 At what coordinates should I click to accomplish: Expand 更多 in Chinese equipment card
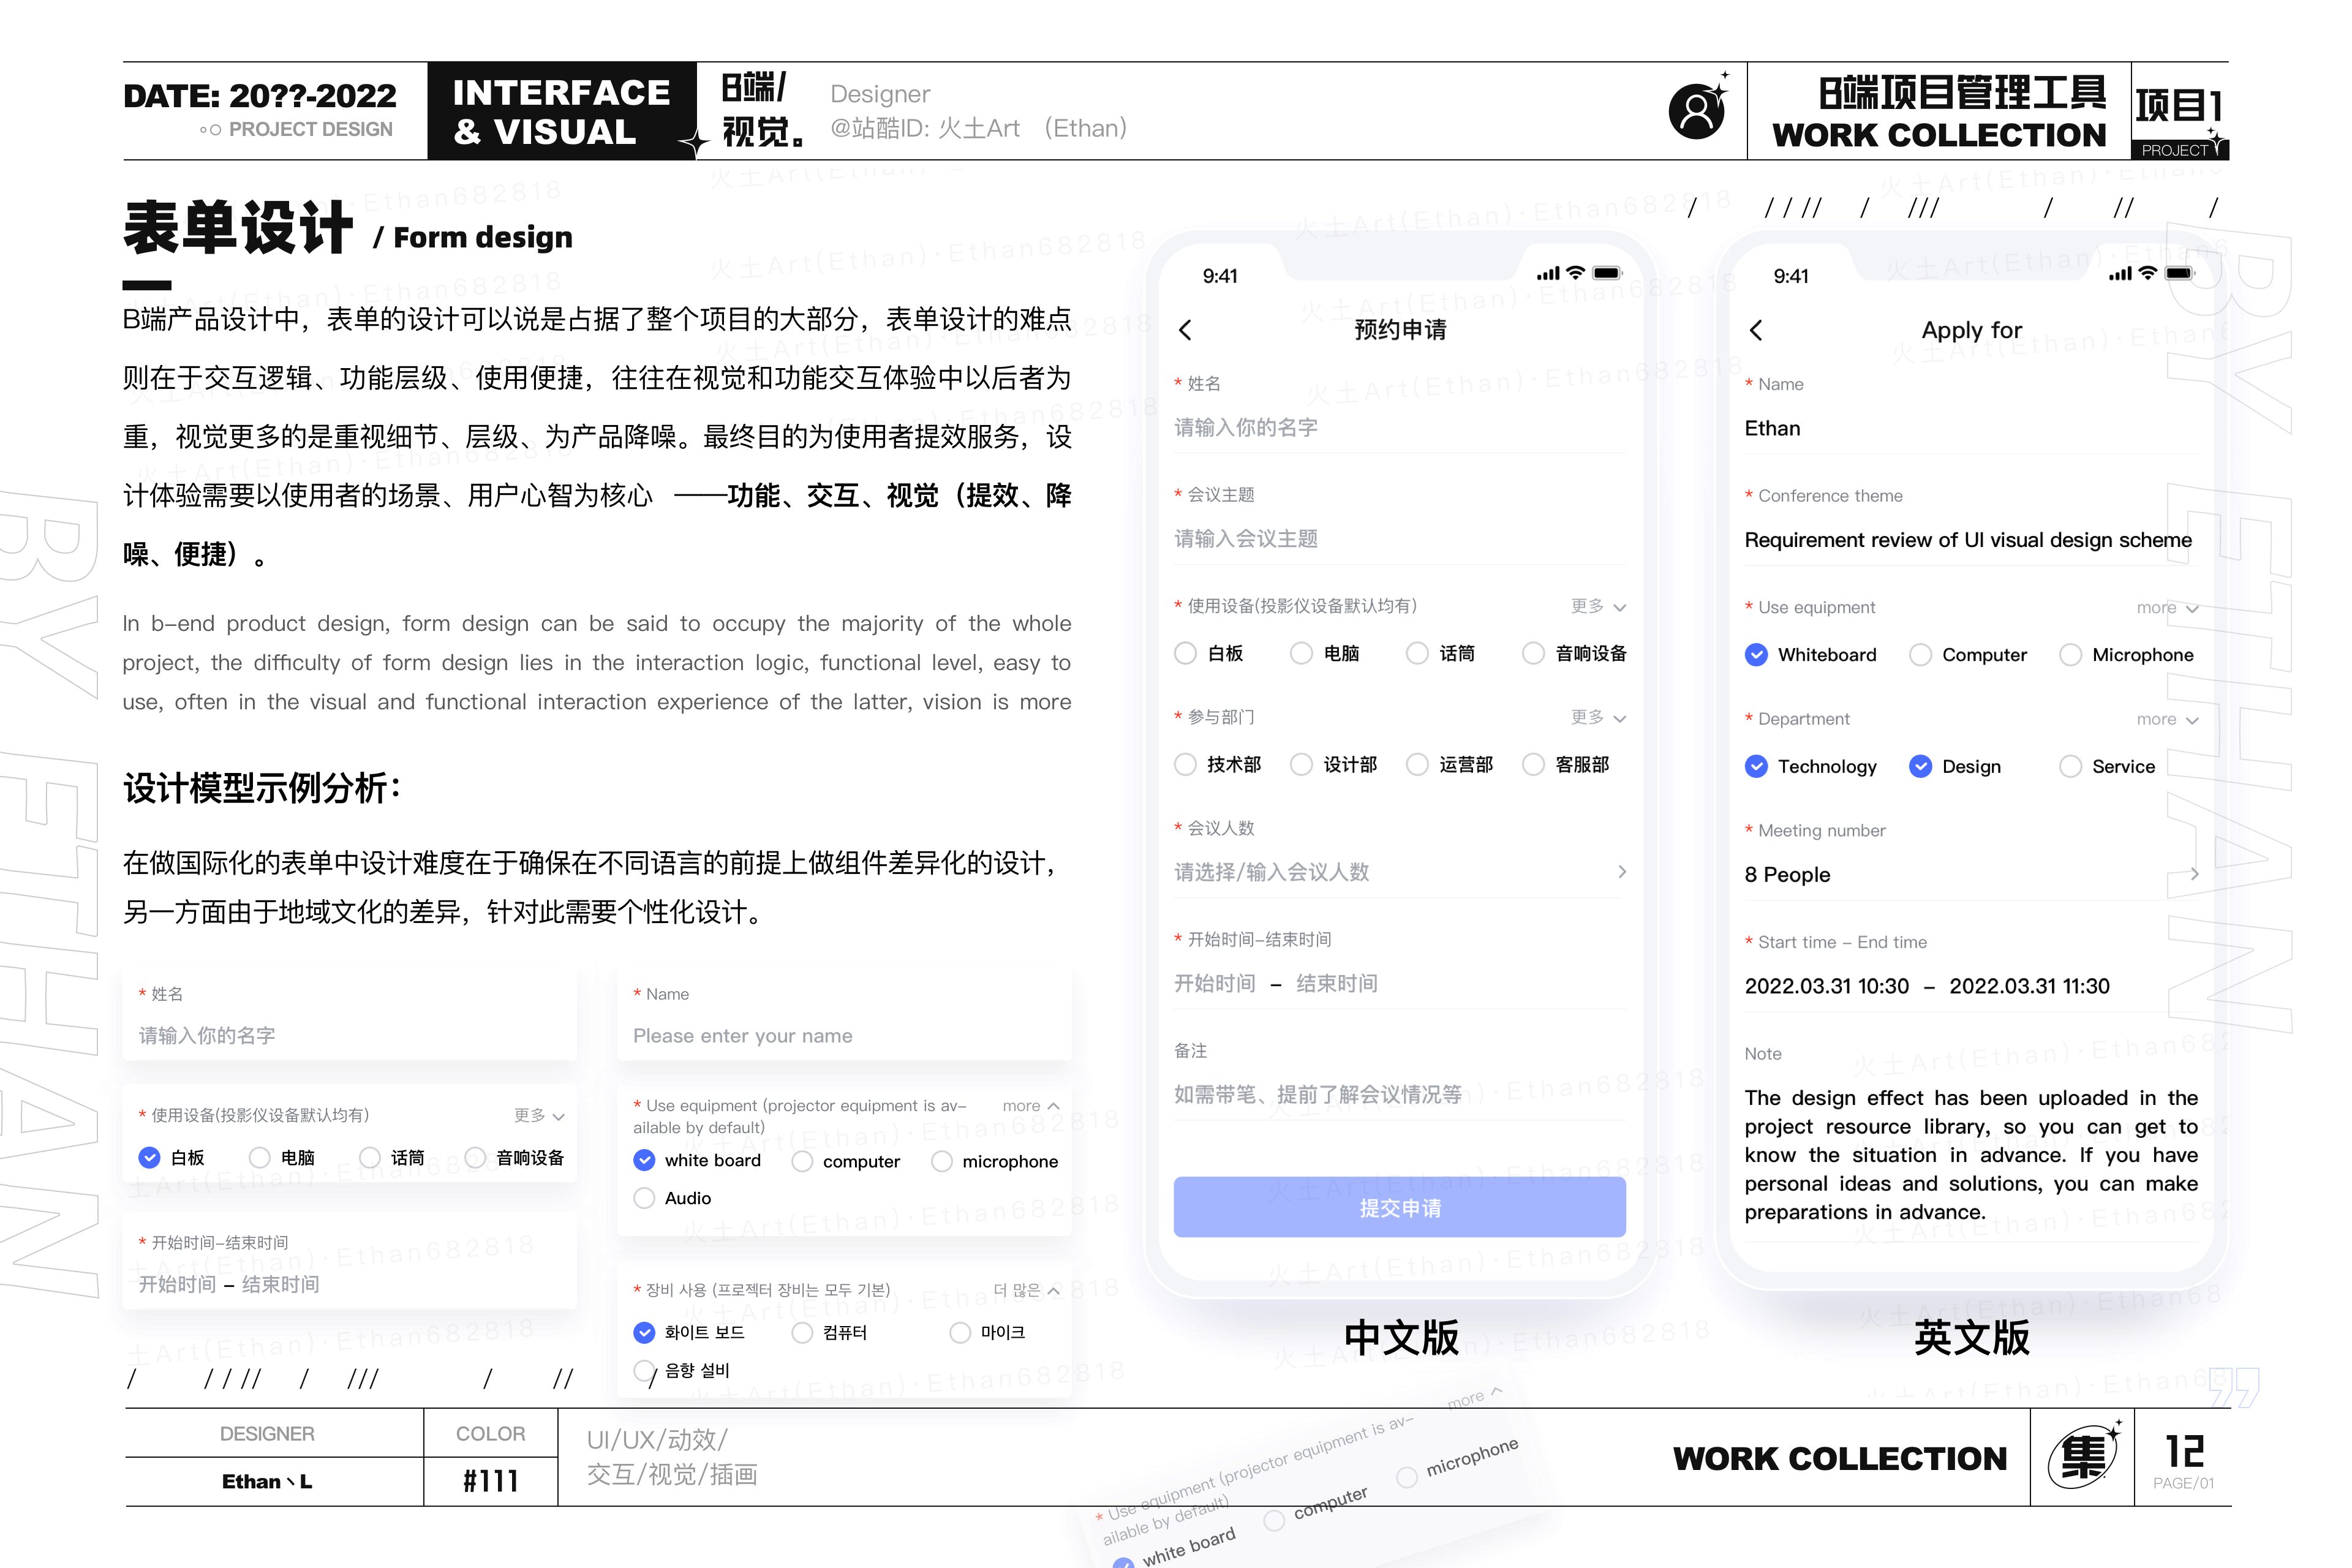[539, 1115]
